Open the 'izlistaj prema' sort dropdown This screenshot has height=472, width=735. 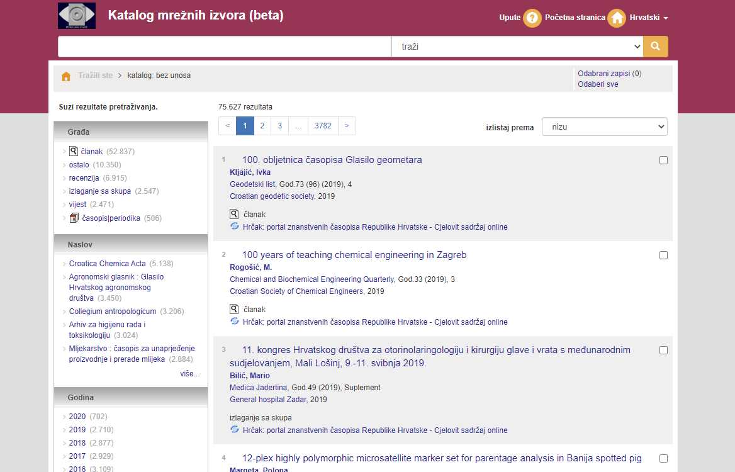click(x=604, y=126)
